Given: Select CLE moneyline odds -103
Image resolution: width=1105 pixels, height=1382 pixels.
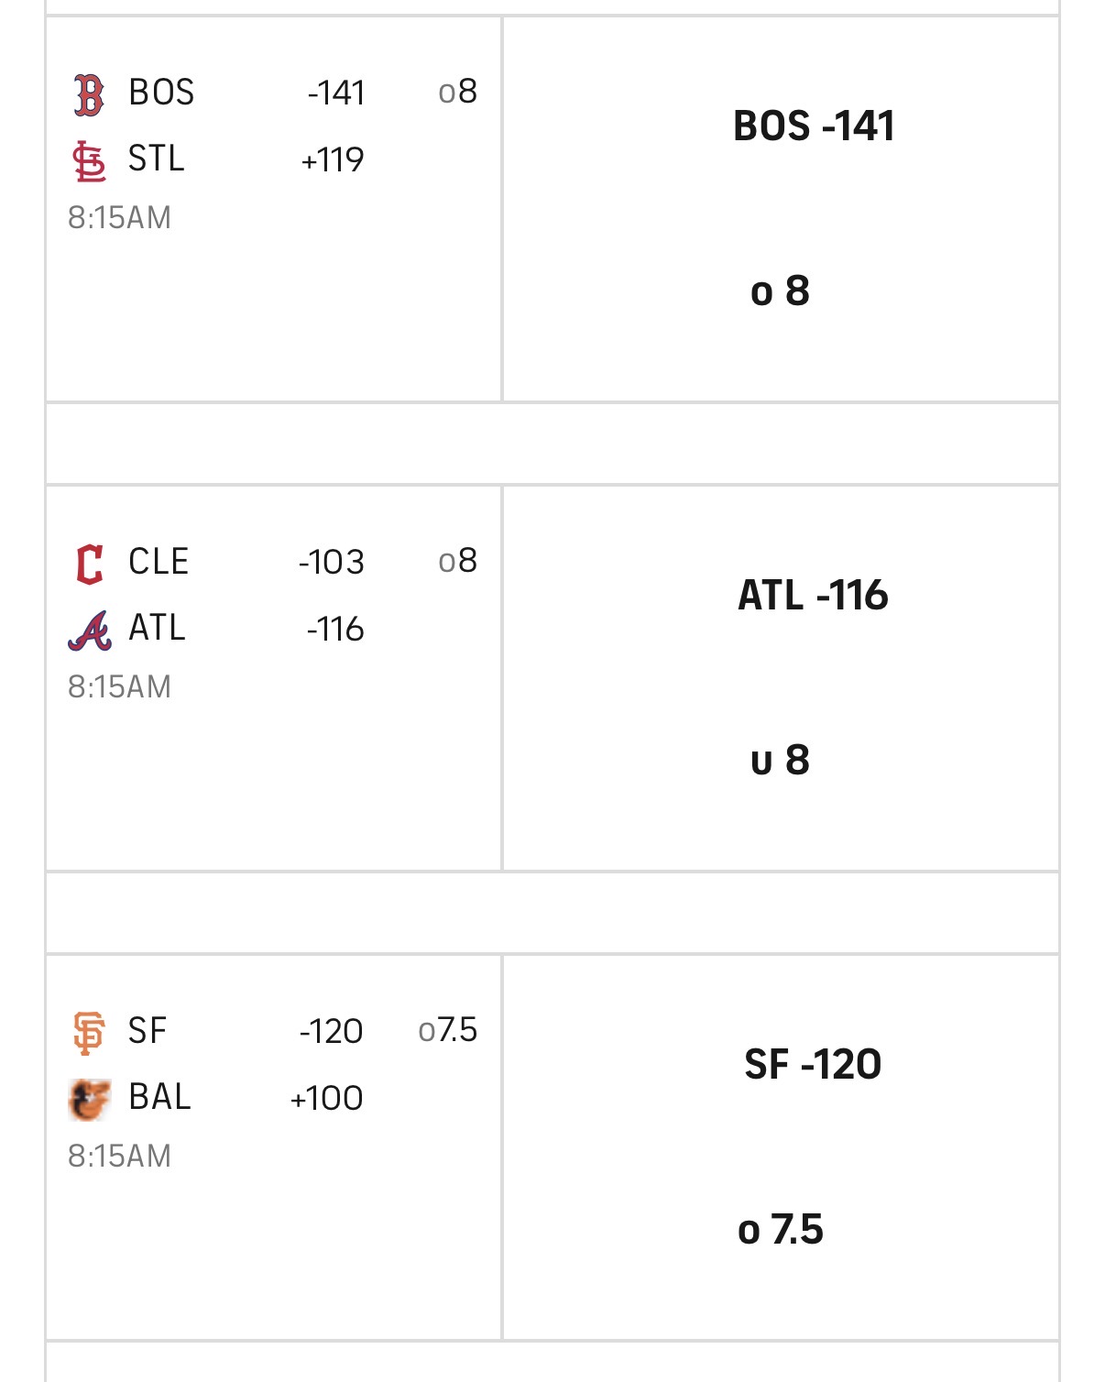Looking at the screenshot, I should click(x=332, y=562).
